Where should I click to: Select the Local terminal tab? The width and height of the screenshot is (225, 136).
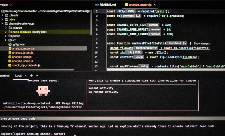(19, 76)
